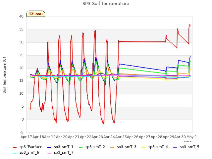The image size is (212, 159).
Task: Click the TZ_osu annotation label
Action: click(36, 14)
